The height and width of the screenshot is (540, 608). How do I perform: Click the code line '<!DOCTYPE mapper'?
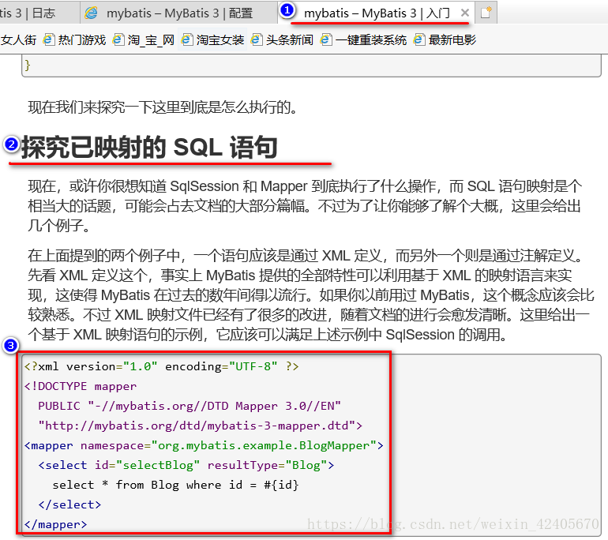[x=81, y=386]
